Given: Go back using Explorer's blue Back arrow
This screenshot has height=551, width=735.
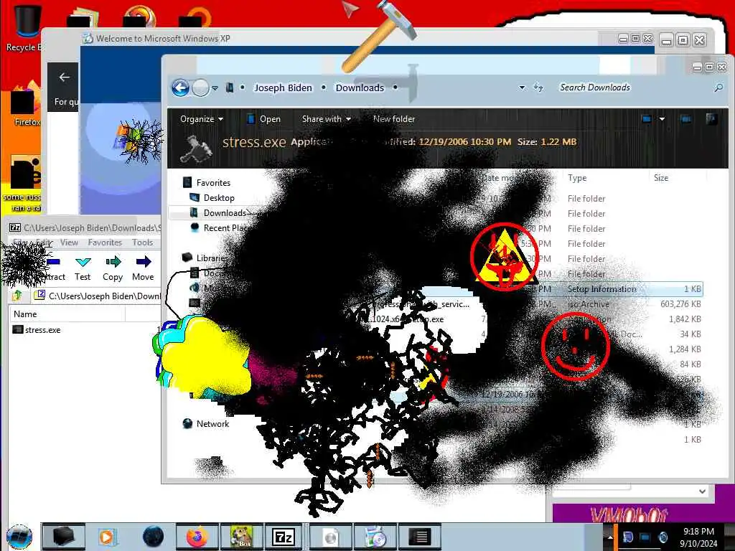Looking at the screenshot, I should pos(180,88).
